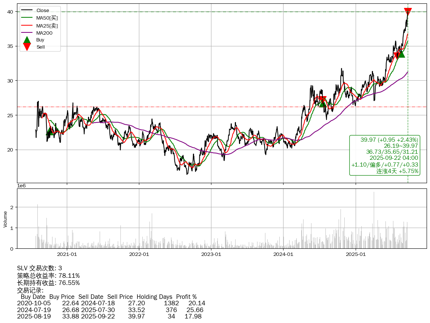
Task: Click the green Buy triangle near August 2025
Action: click(x=401, y=54)
